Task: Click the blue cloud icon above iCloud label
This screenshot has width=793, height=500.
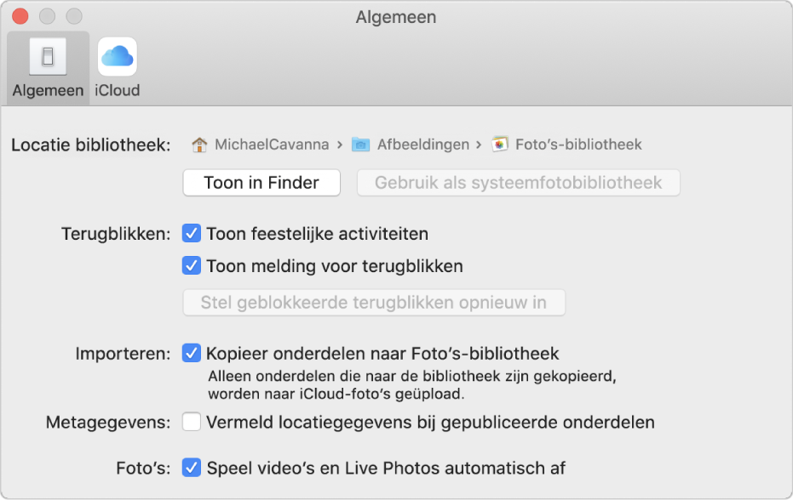Action: tap(117, 55)
